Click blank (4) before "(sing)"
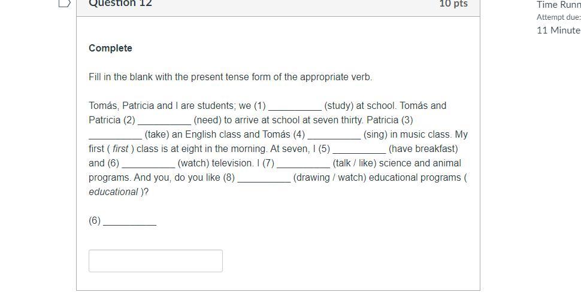The width and height of the screenshot is (581, 298). pos(334,135)
